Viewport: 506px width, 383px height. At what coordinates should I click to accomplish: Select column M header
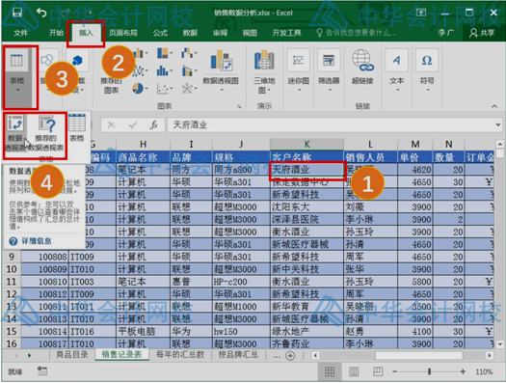tap(415, 144)
